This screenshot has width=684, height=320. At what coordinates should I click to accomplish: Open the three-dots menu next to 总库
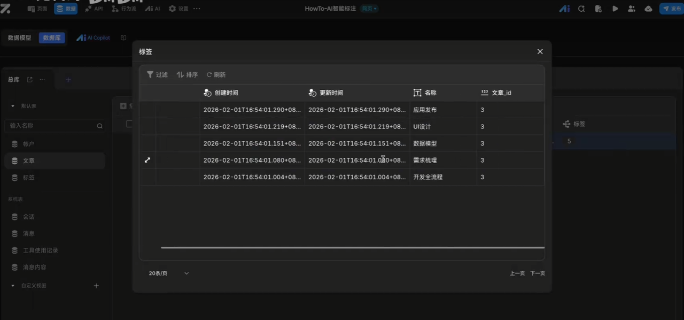pyautogui.click(x=42, y=80)
